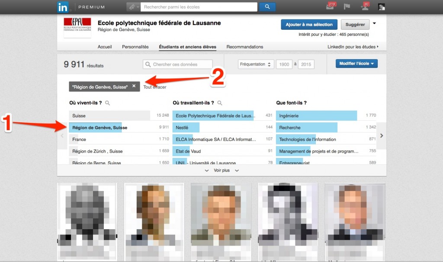
Task: Click the EPFL school logo
Action: click(77, 27)
